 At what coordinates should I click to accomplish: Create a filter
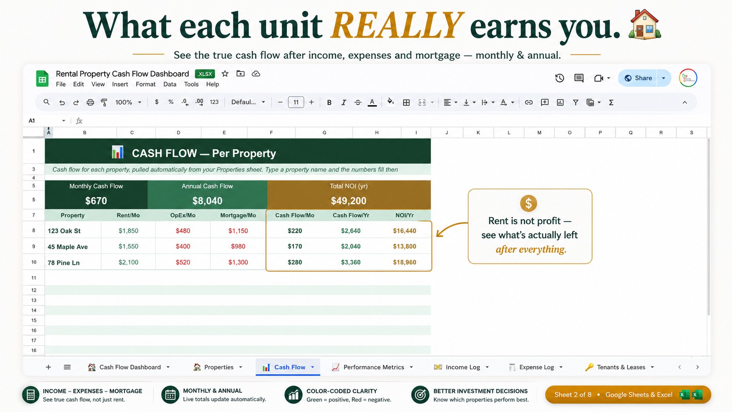pyautogui.click(x=576, y=102)
